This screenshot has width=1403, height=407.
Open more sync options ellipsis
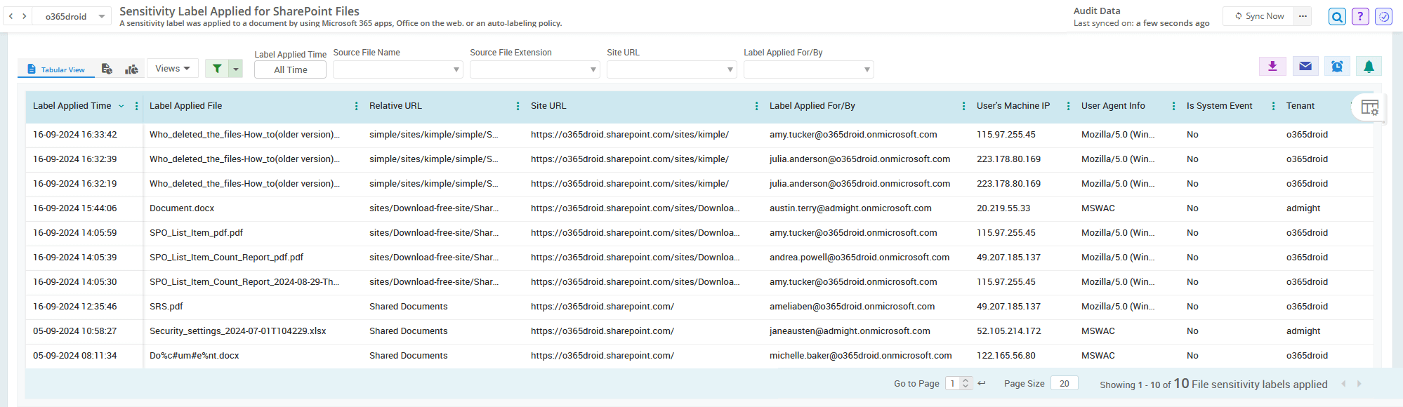(x=1303, y=16)
